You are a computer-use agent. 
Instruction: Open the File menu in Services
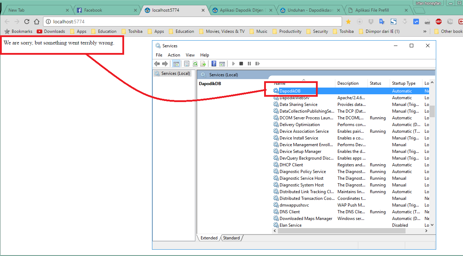coord(159,55)
